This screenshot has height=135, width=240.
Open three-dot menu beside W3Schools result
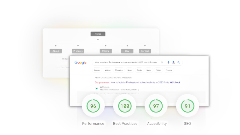click(x=139, y=90)
